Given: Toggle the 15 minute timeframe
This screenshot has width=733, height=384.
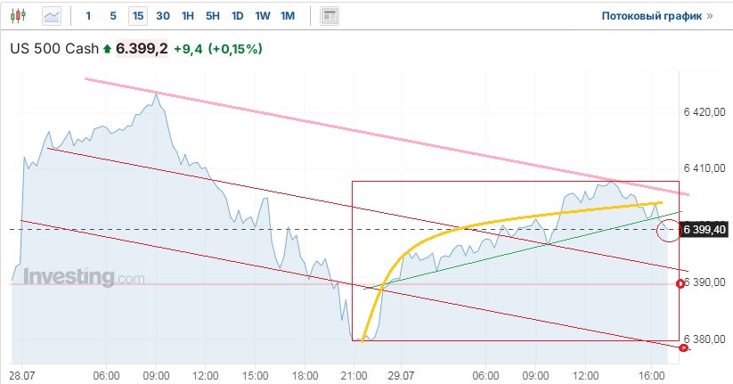Looking at the screenshot, I should 137,16.
